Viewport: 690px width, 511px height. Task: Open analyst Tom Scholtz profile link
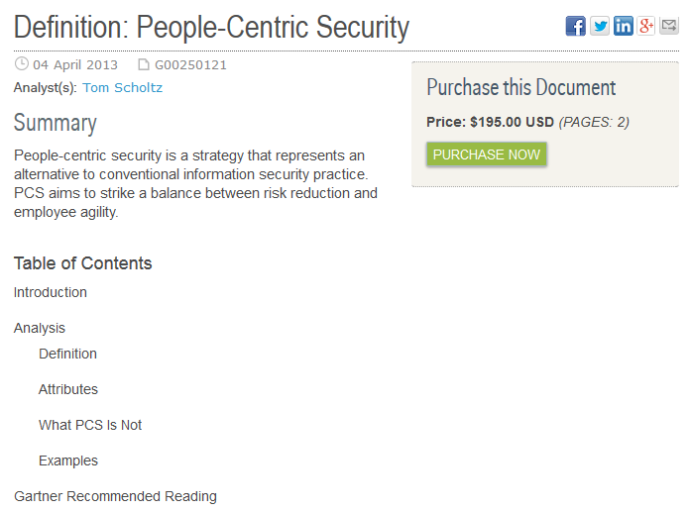[x=122, y=87]
